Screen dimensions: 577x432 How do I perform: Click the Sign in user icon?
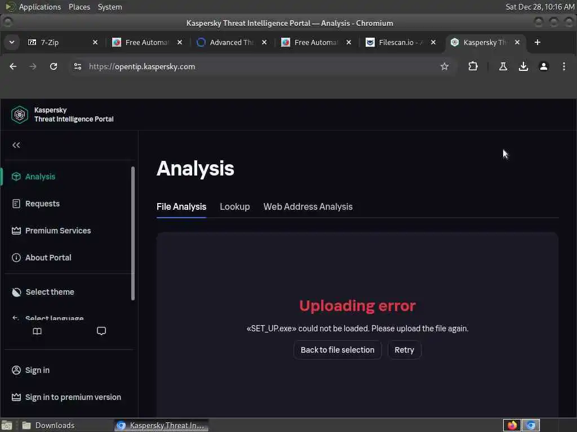[x=16, y=370]
